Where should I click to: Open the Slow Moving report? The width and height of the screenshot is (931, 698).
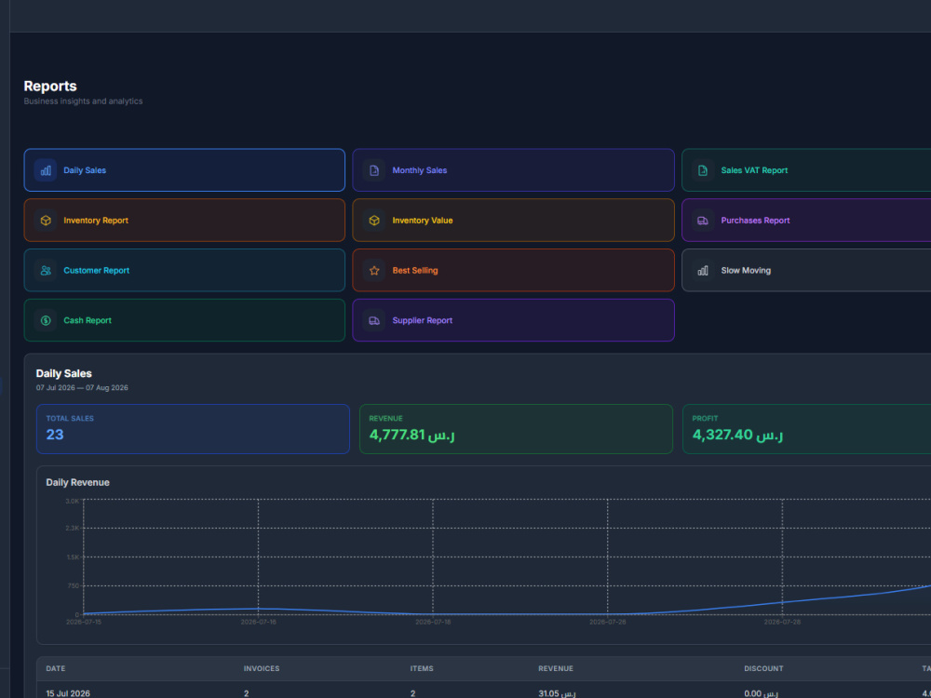tap(806, 270)
